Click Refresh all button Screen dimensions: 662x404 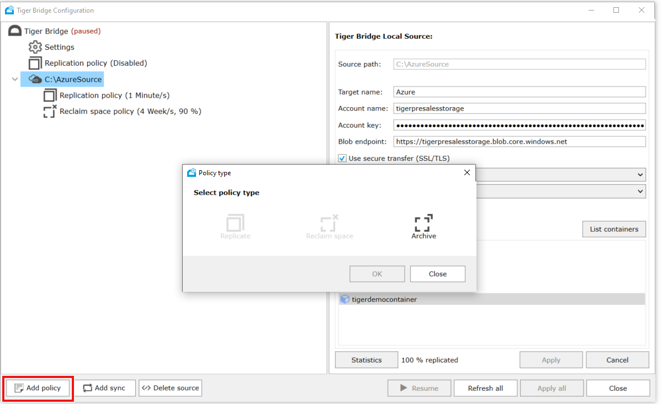[485, 388]
